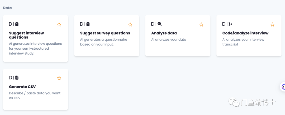285x115 pixels.
Task: Select the Suggest survey questions title
Action: [x=105, y=33]
